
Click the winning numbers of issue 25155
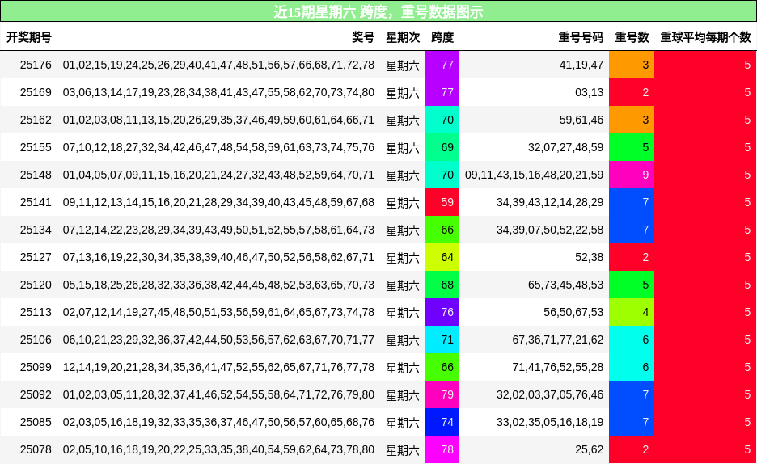(218, 147)
